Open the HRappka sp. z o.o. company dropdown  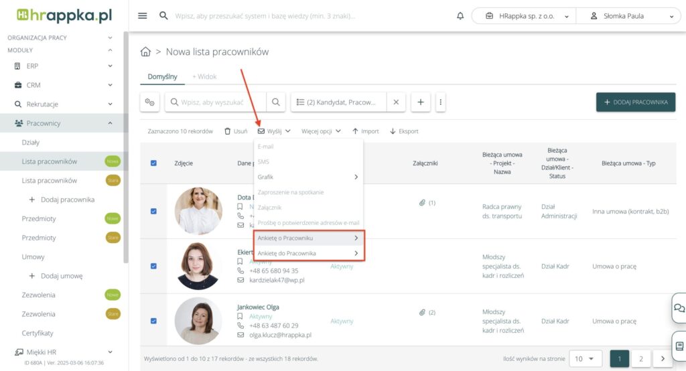coord(523,16)
